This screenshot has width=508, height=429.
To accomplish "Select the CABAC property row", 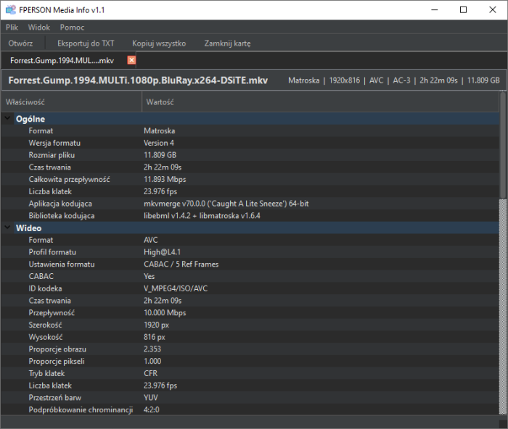I will pos(250,276).
